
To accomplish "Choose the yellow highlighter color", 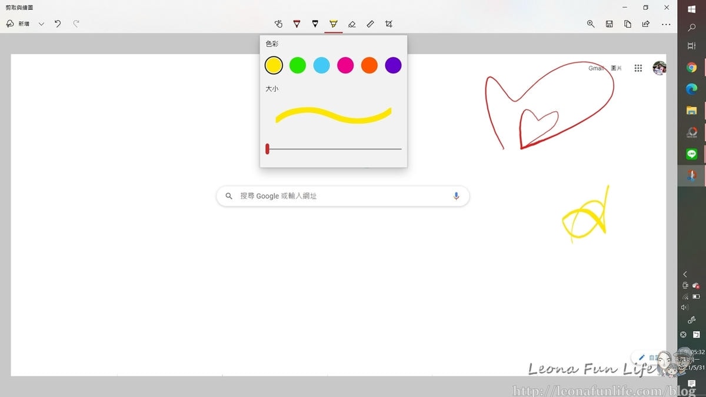I will click(274, 65).
